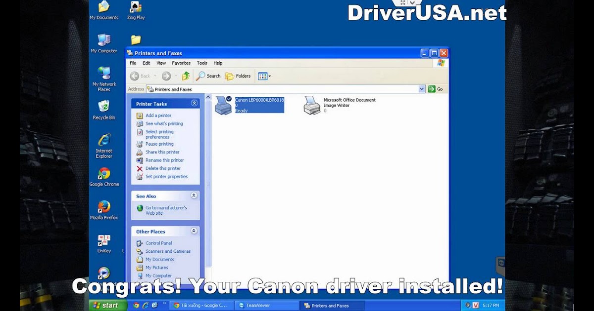This screenshot has height=311, width=594.
Task: Click Delete this printer task
Action: click(163, 168)
